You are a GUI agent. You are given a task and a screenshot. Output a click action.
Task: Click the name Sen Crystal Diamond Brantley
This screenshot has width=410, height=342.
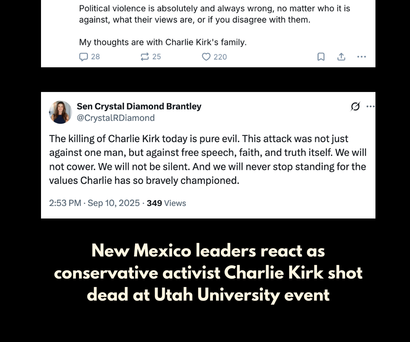(x=139, y=106)
